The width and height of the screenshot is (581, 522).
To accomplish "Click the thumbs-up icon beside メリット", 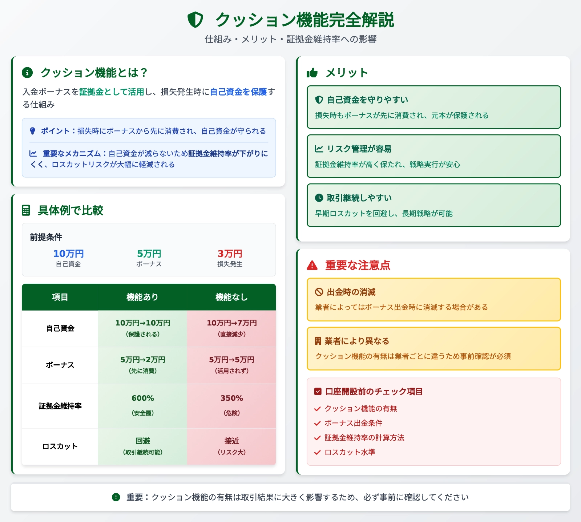I will (312, 73).
